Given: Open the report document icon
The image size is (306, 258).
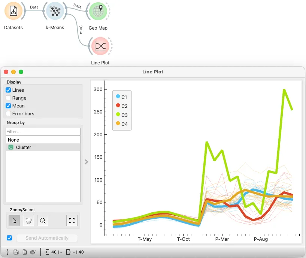Looking at the screenshot, I should (25, 252).
